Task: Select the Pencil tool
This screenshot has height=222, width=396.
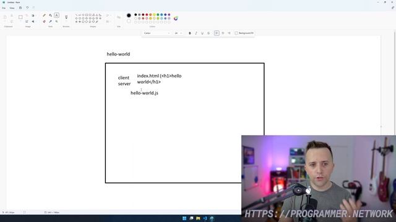Action: (x=44, y=15)
